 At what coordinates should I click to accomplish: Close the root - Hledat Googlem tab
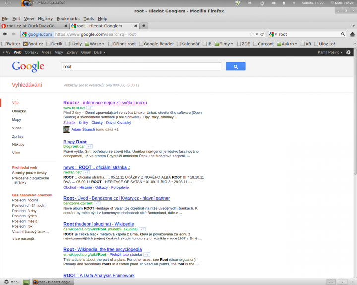136,26
